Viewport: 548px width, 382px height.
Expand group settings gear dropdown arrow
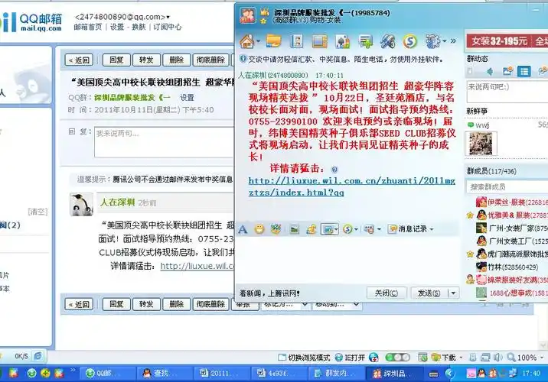pos(445,41)
